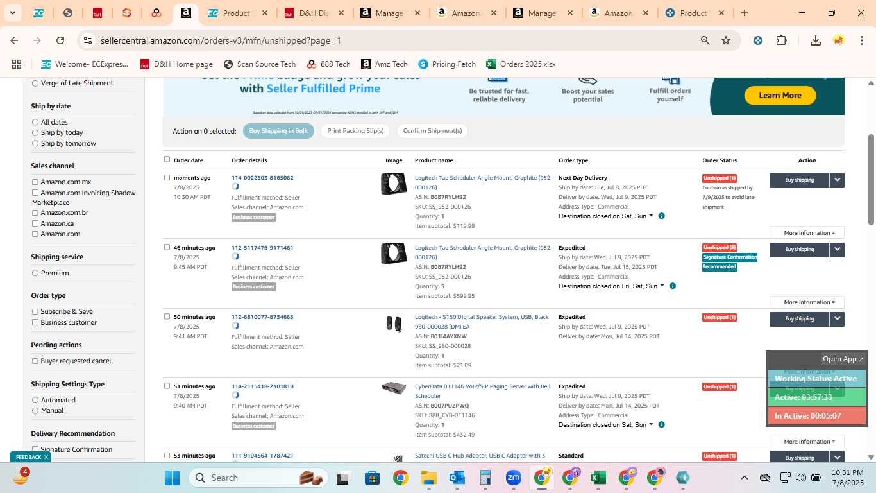Image resolution: width=876 pixels, height=493 pixels.
Task: Click info icon beside Destination closed on Sat, Sun for order 114-0022503
Action: tap(662, 216)
